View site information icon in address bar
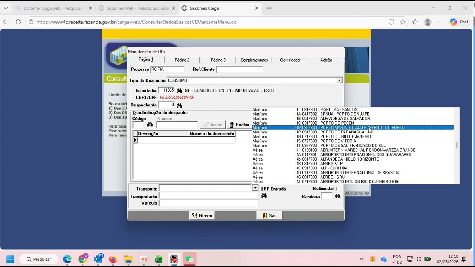The image size is (475, 267). tap(31, 22)
